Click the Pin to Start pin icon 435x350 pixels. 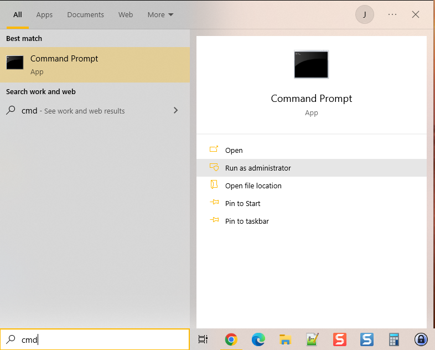point(214,202)
